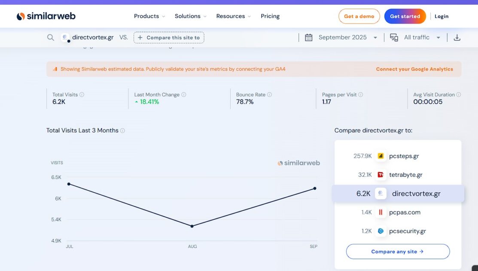Screen dimensions: 478x271
Task: Open the Pricing page
Action: tap(270, 16)
